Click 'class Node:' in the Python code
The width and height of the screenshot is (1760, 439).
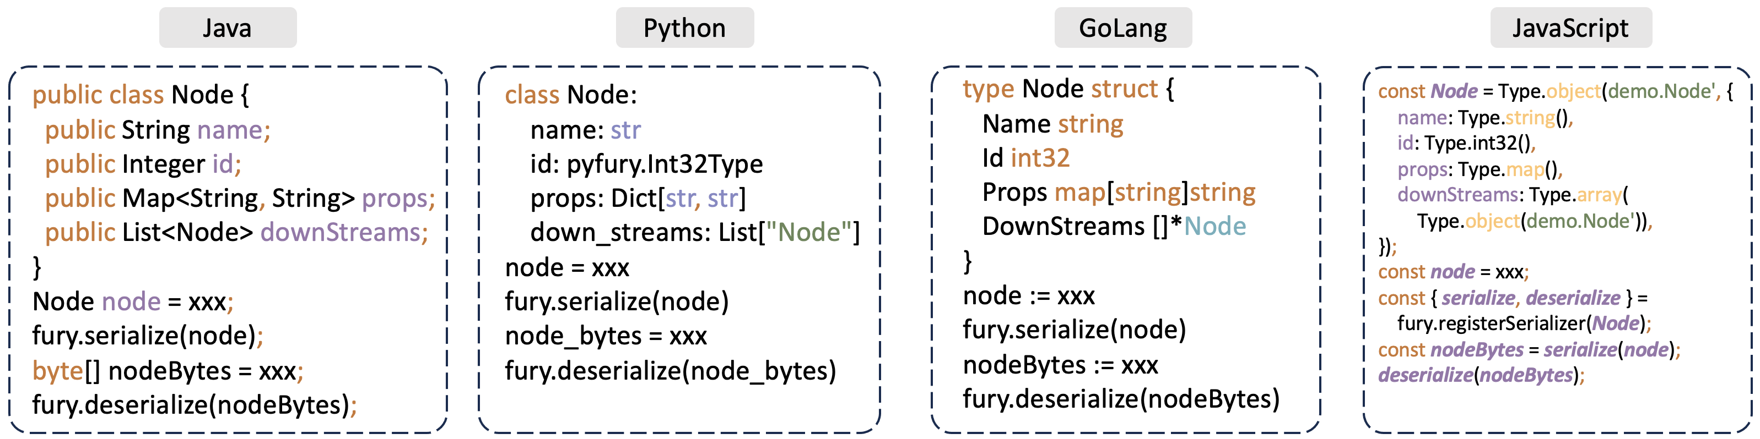point(570,95)
